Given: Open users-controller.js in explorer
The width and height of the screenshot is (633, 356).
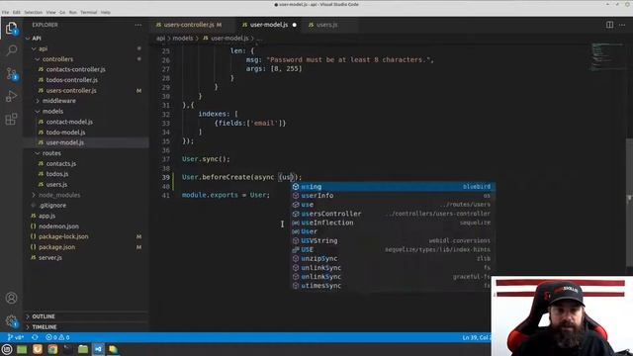Looking at the screenshot, I should tap(71, 90).
